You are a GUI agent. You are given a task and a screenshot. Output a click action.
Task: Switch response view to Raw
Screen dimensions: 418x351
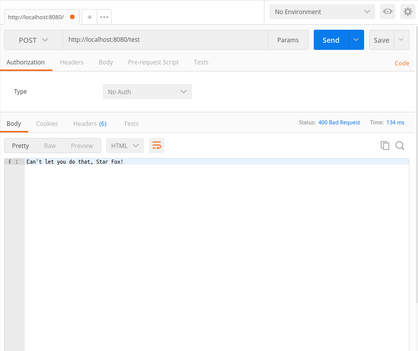tap(50, 146)
